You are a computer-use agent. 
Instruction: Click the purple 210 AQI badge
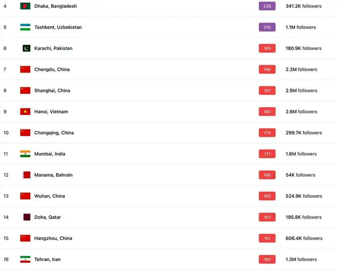point(267,27)
